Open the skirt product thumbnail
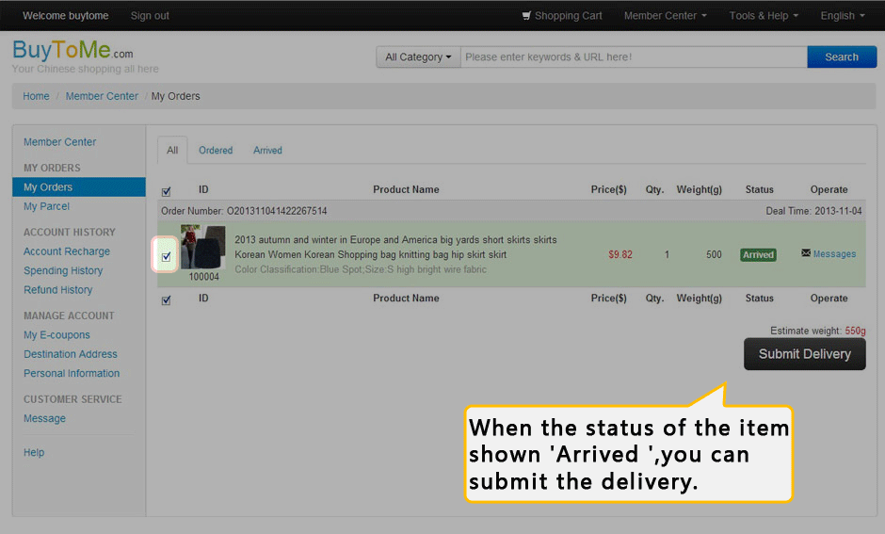The height and width of the screenshot is (534, 885). [x=202, y=248]
